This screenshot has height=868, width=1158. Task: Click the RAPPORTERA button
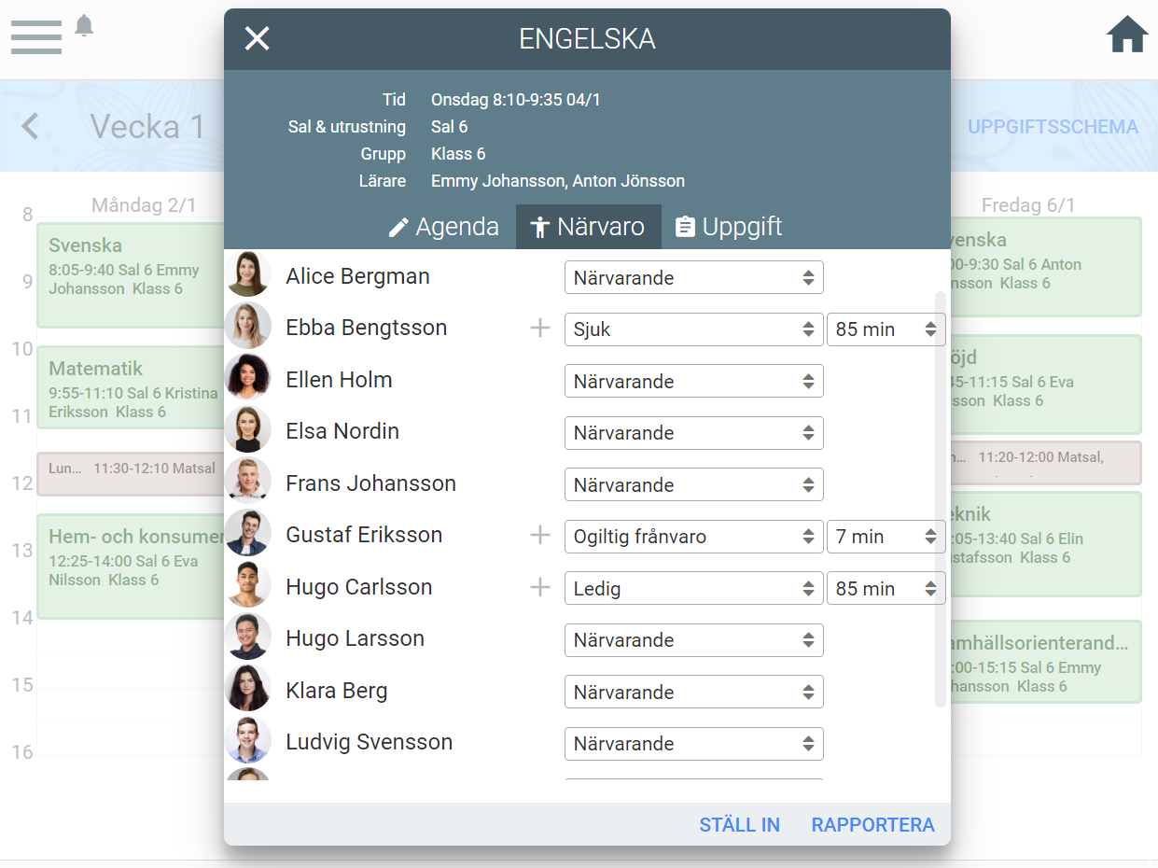pyautogui.click(x=872, y=825)
